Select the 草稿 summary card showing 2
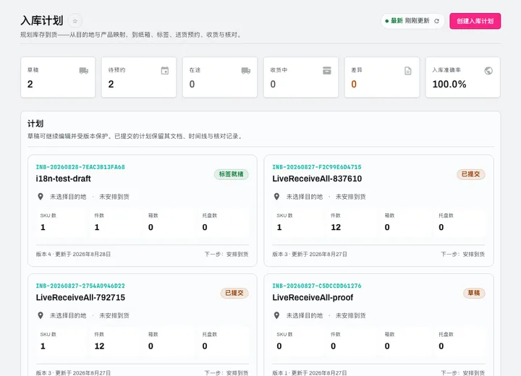This screenshot has height=376, width=521. (58, 77)
